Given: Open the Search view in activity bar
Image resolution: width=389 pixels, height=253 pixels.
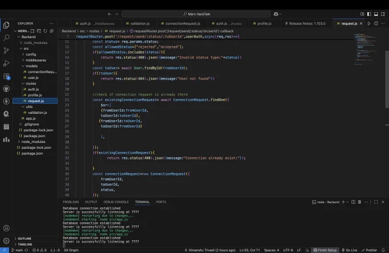Looking at the screenshot, I should 6,38.
